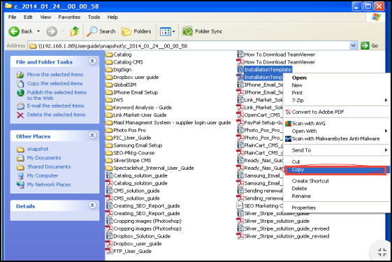392x262 pixels.
Task: Open the Tools menu
Action: [x=94, y=17]
